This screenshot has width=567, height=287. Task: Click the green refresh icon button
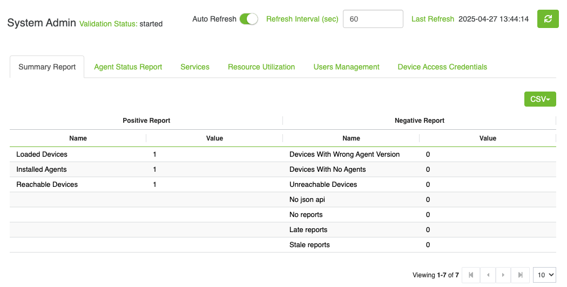tap(548, 19)
